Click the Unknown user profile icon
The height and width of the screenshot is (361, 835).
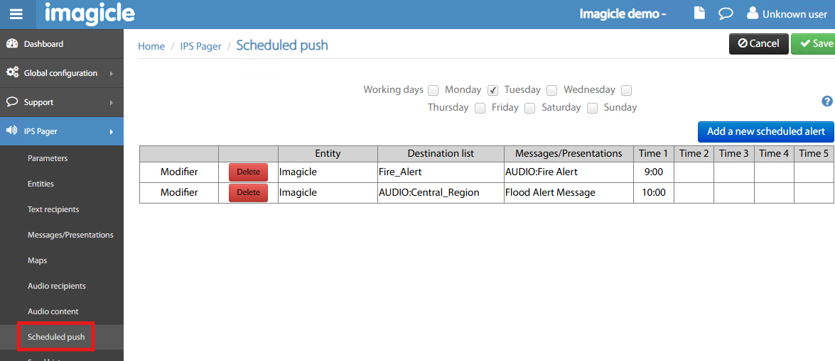(753, 13)
